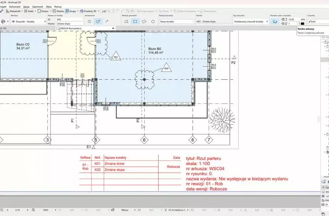Click the tree sketch object on the plan
The height and width of the screenshot is (216, 329).
(222, 120)
